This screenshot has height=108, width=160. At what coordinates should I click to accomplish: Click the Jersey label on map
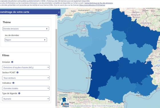click(x=83, y=31)
